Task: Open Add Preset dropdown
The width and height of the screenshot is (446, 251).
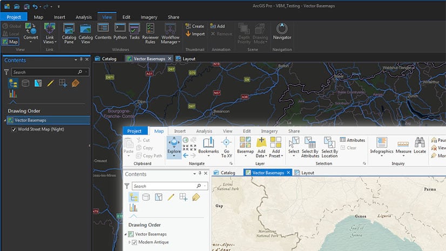Action: [x=275, y=147]
